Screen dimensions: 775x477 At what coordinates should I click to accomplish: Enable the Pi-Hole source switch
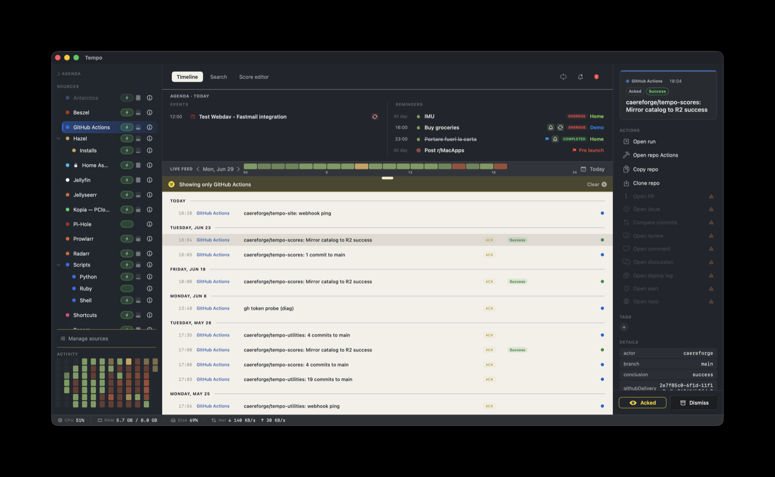tap(127, 224)
